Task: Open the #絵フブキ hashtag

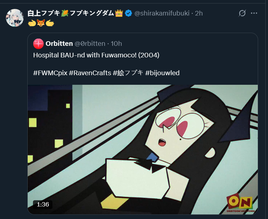Action: pyautogui.click(x=128, y=73)
